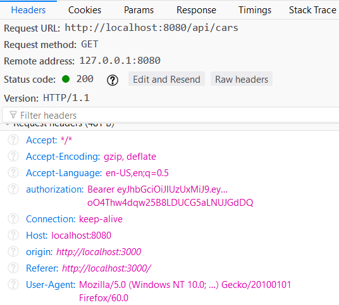Open the Stack Trace tab
Screen dimensions: 339x305
[x=312, y=10]
